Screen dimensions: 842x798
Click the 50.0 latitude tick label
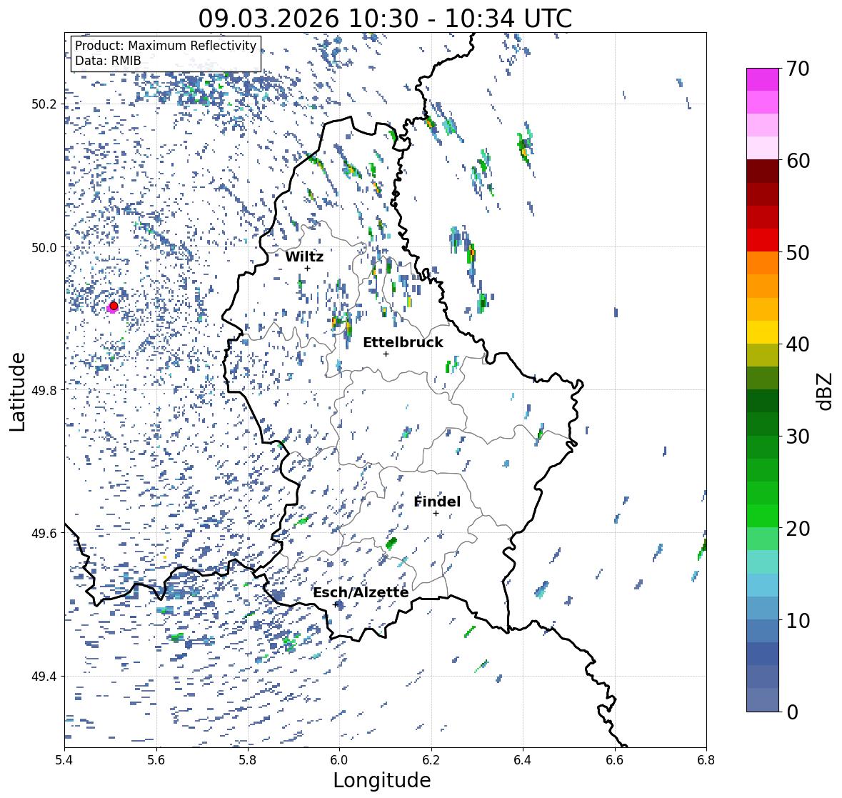click(44, 248)
